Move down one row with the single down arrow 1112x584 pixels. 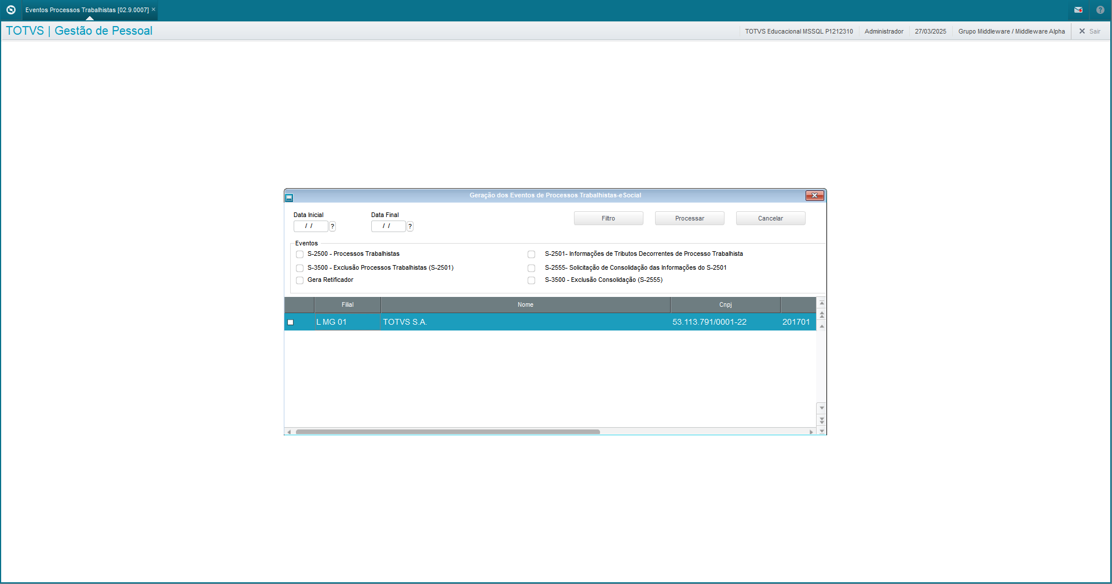(x=821, y=409)
